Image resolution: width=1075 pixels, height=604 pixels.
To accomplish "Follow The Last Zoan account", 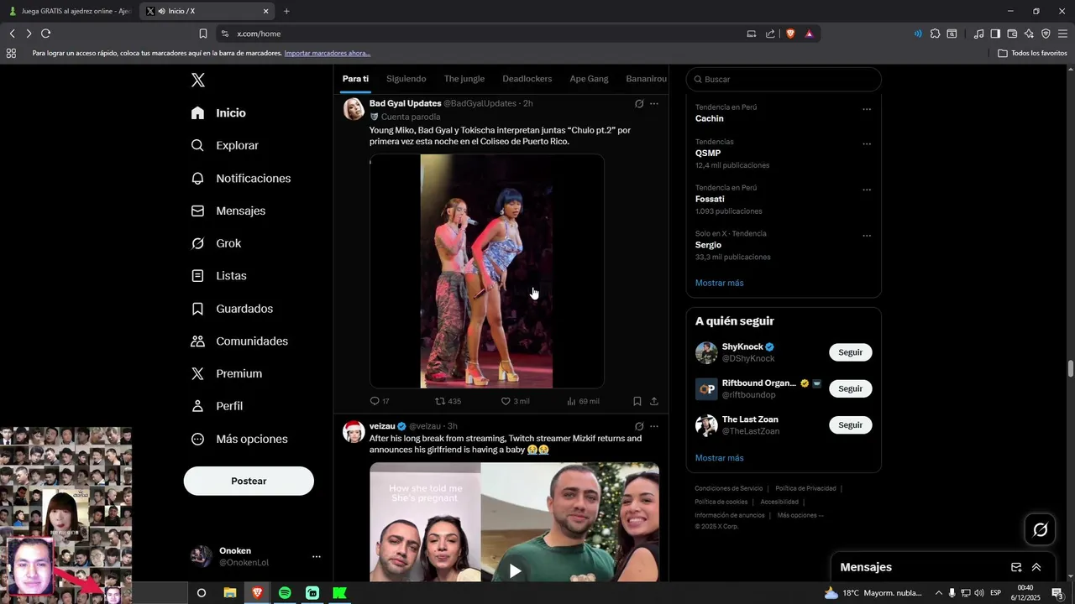I will click(x=850, y=424).
